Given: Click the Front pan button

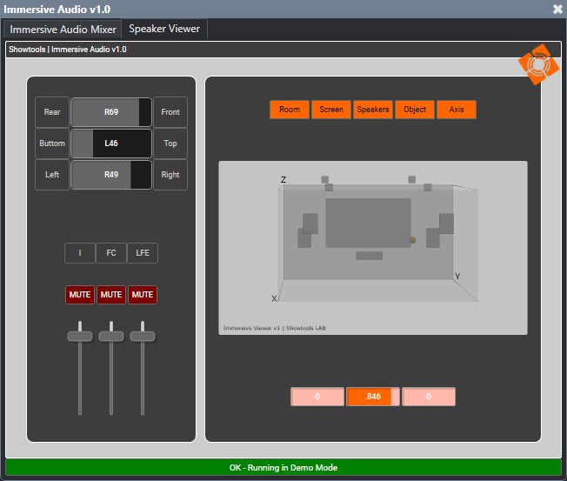Looking at the screenshot, I should [170, 112].
